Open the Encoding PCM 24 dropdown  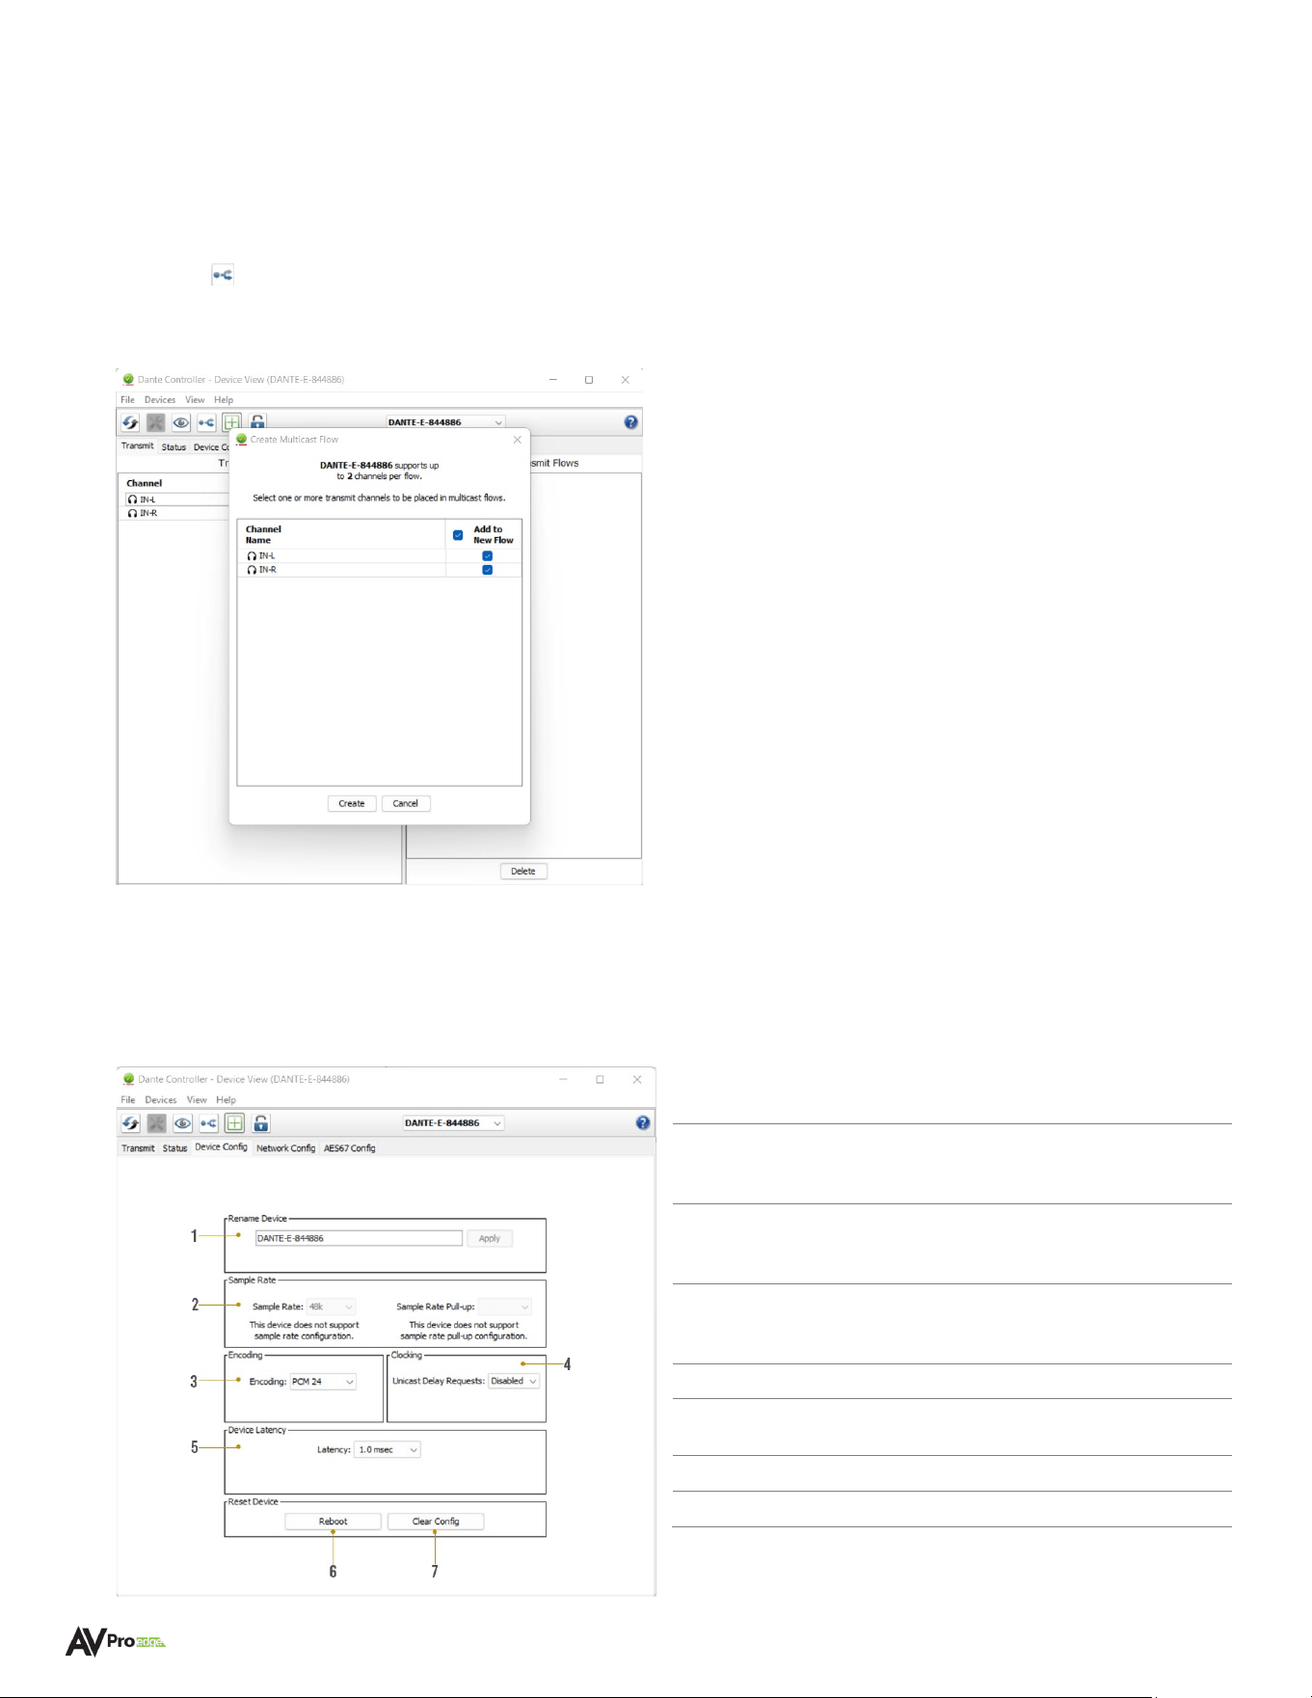[323, 1382]
